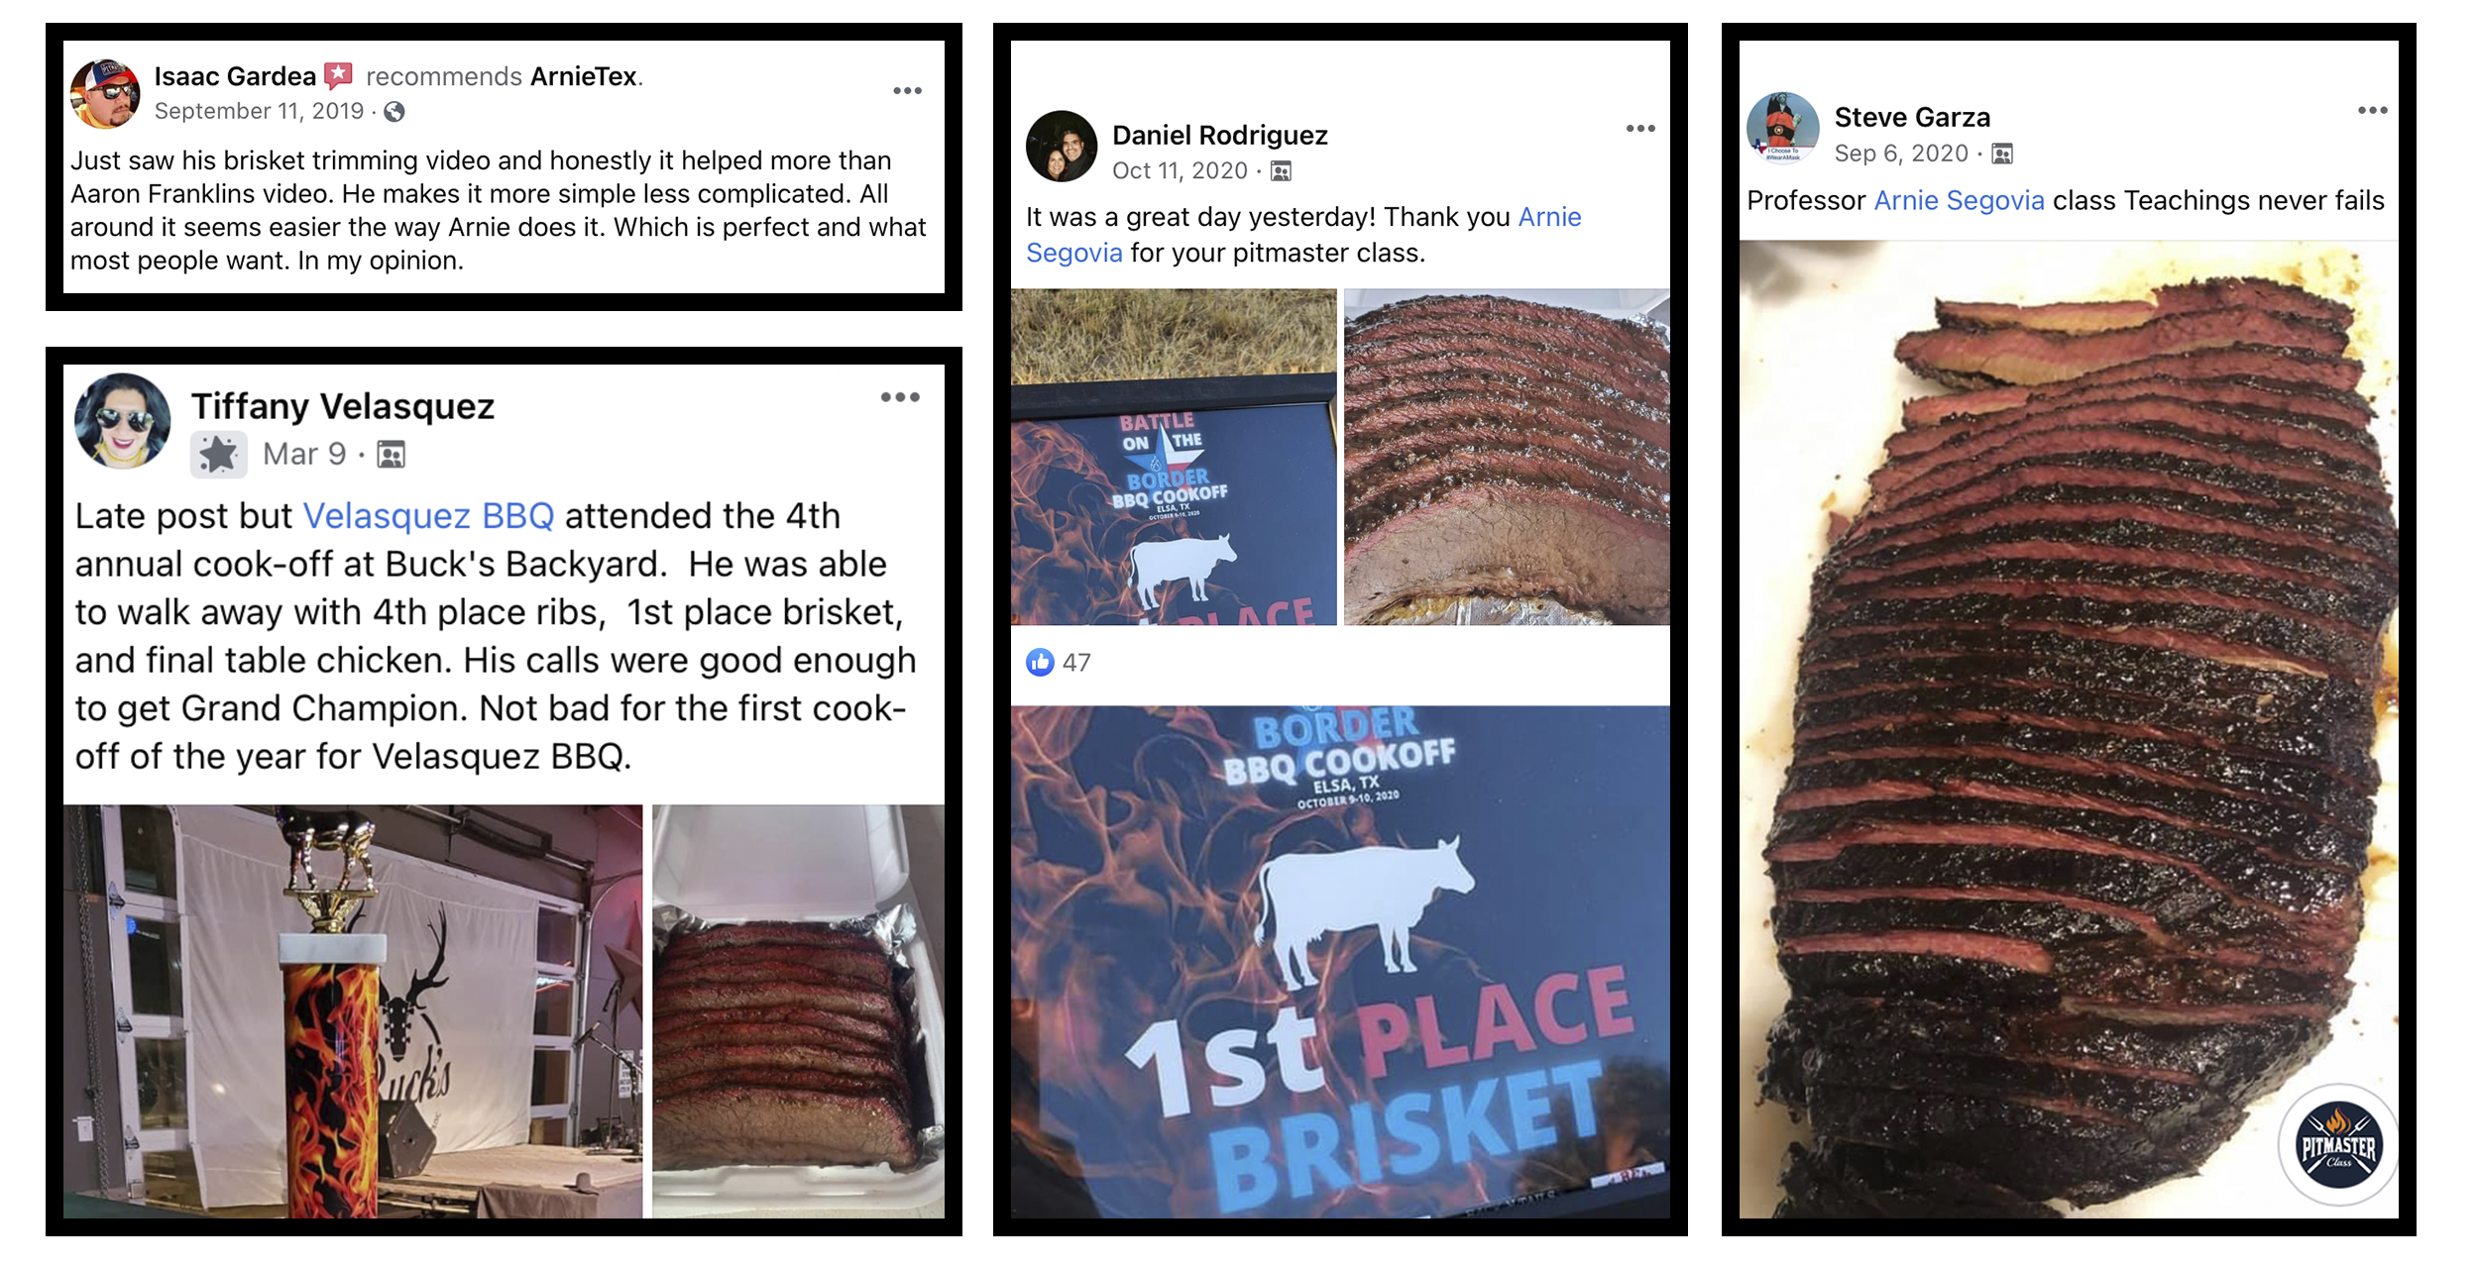
Task: Expand more options for Daniel Rodriguez post
Action: pyautogui.click(x=1640, y=129)
